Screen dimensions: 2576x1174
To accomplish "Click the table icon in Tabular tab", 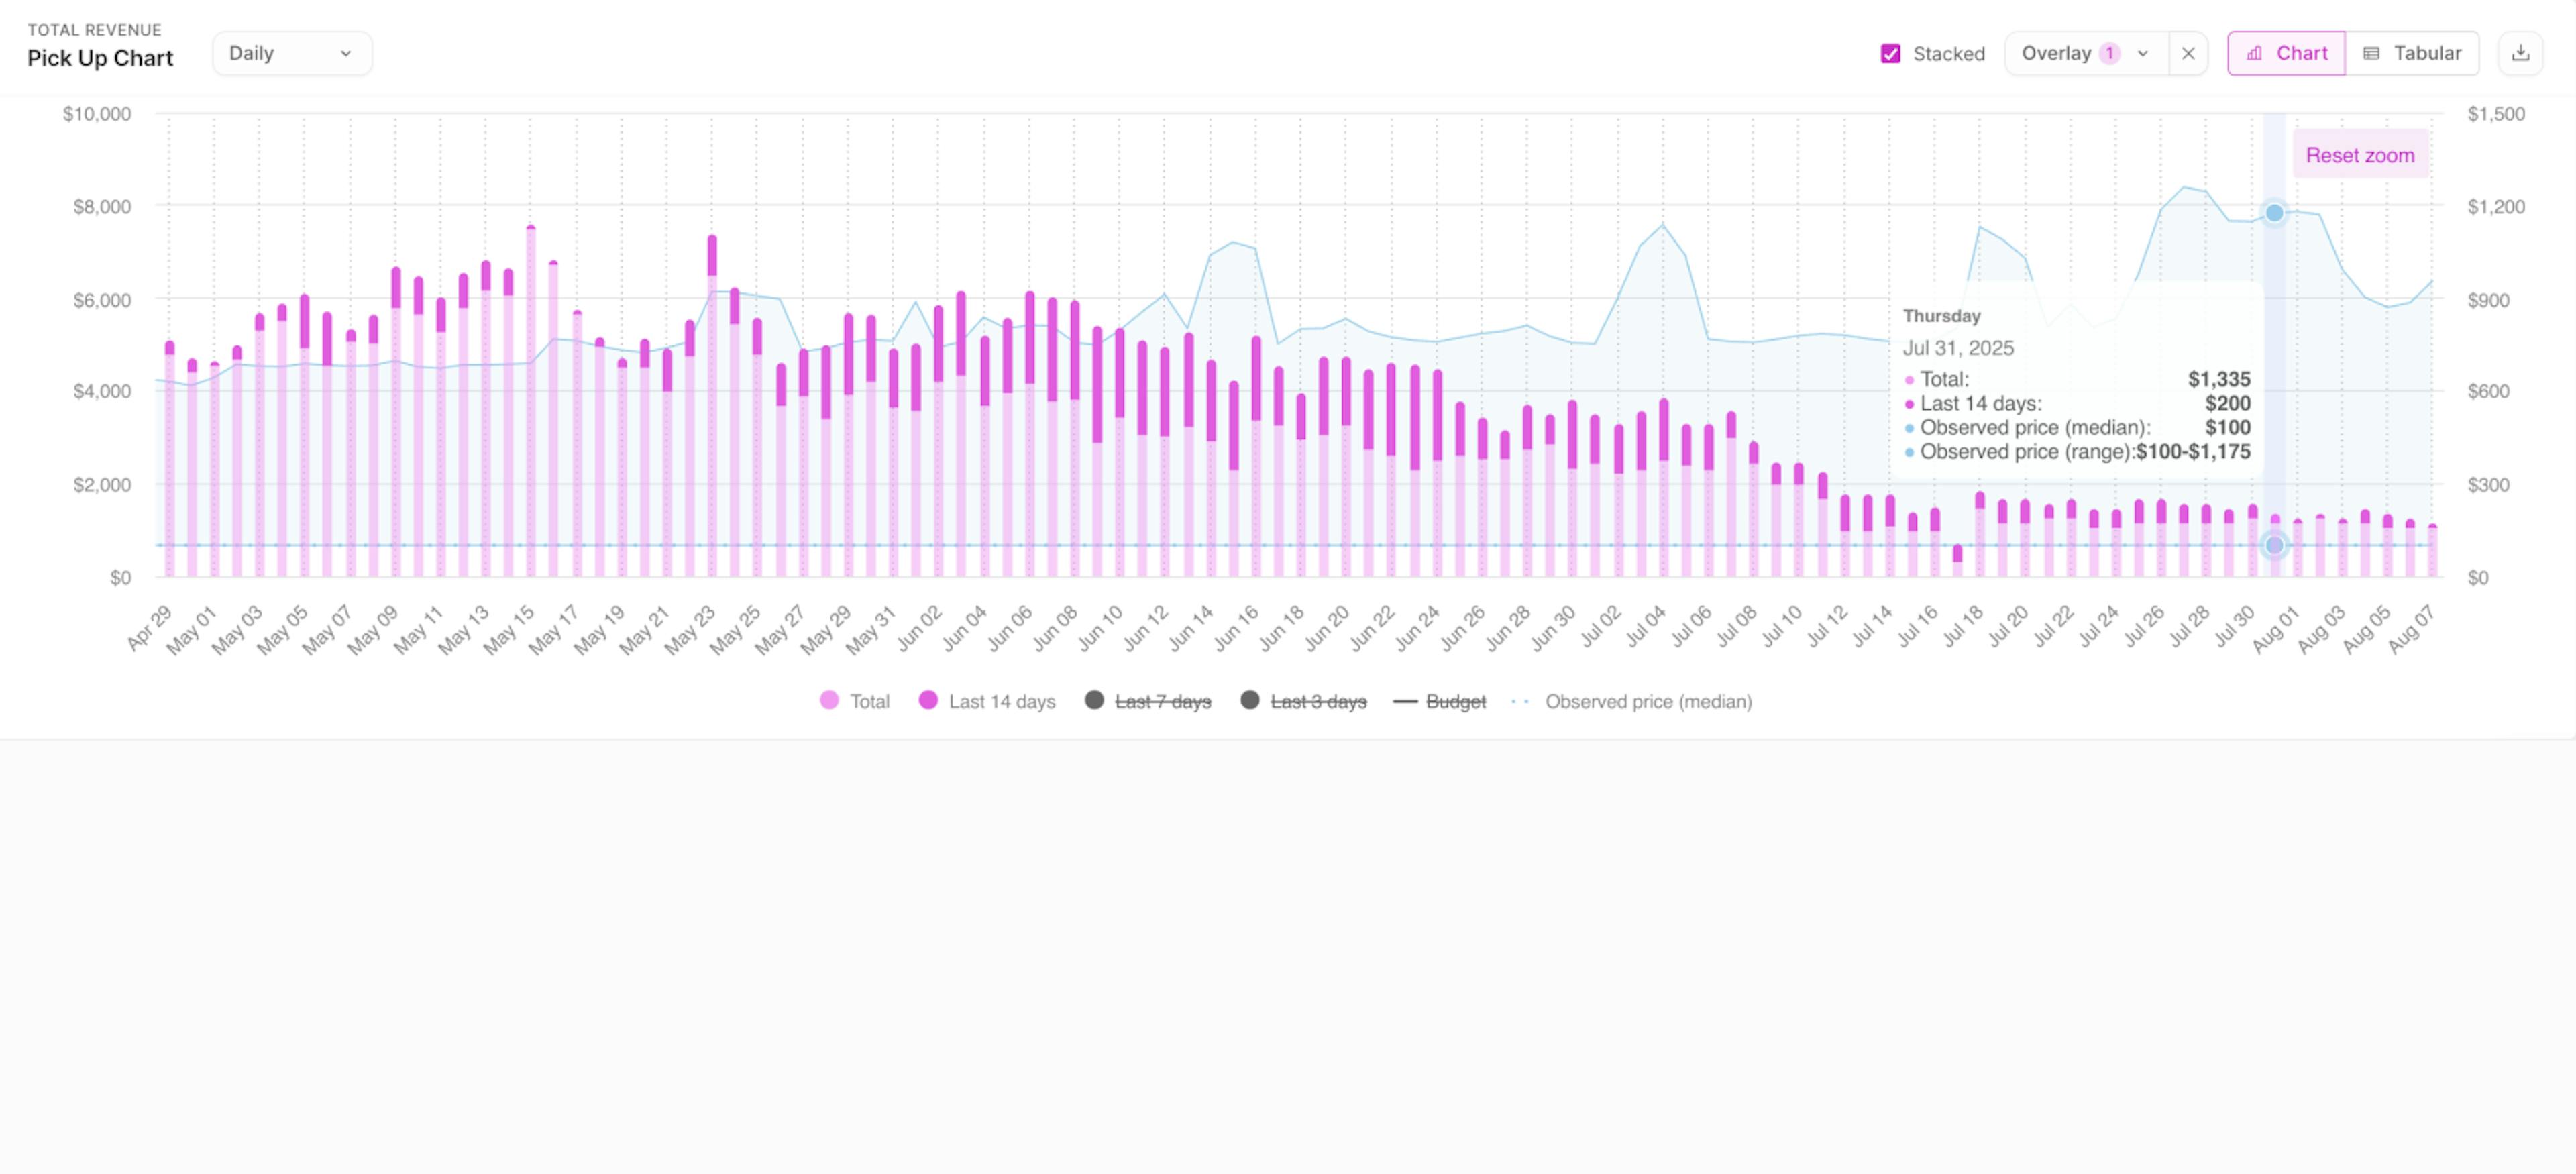I will coord(2370,53).
